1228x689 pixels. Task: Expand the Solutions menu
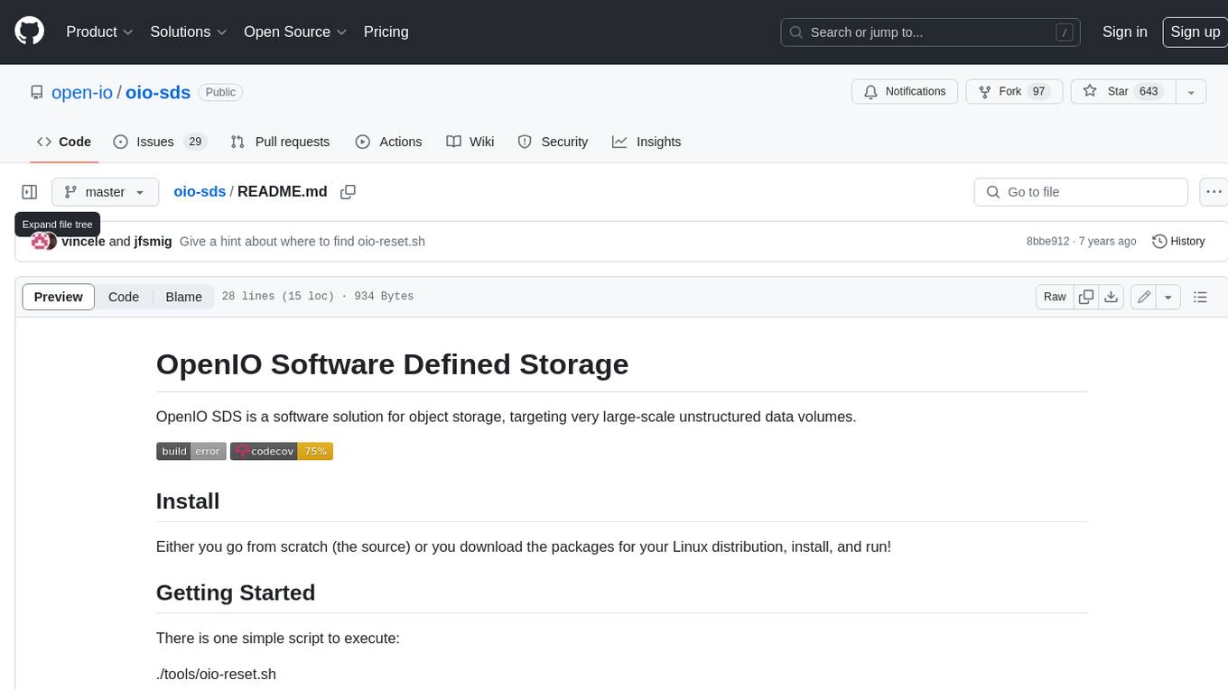coord(188,32)
